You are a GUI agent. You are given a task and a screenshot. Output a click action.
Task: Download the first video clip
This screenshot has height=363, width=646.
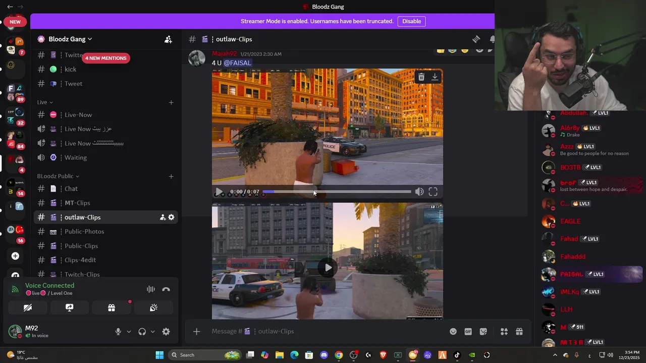(x=435, y=77)
